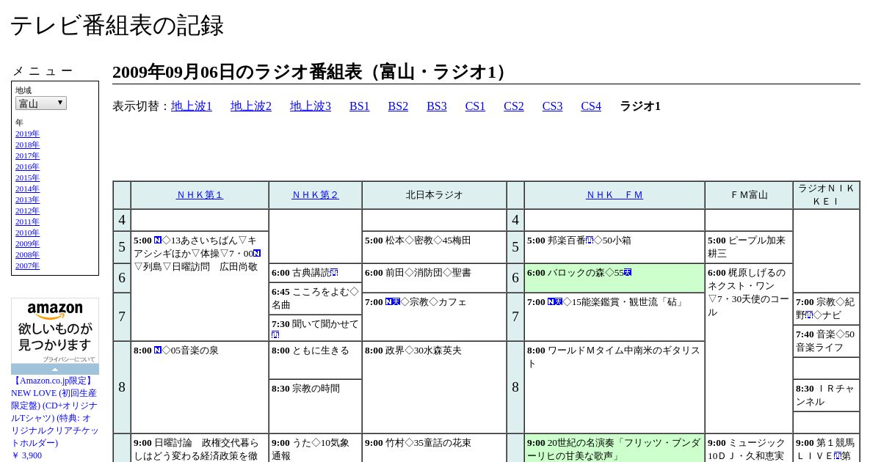The image size is (881, 462).
Task: Select the 6:00 バロックの森 highlighted program cell
Action: click(614, 278)
